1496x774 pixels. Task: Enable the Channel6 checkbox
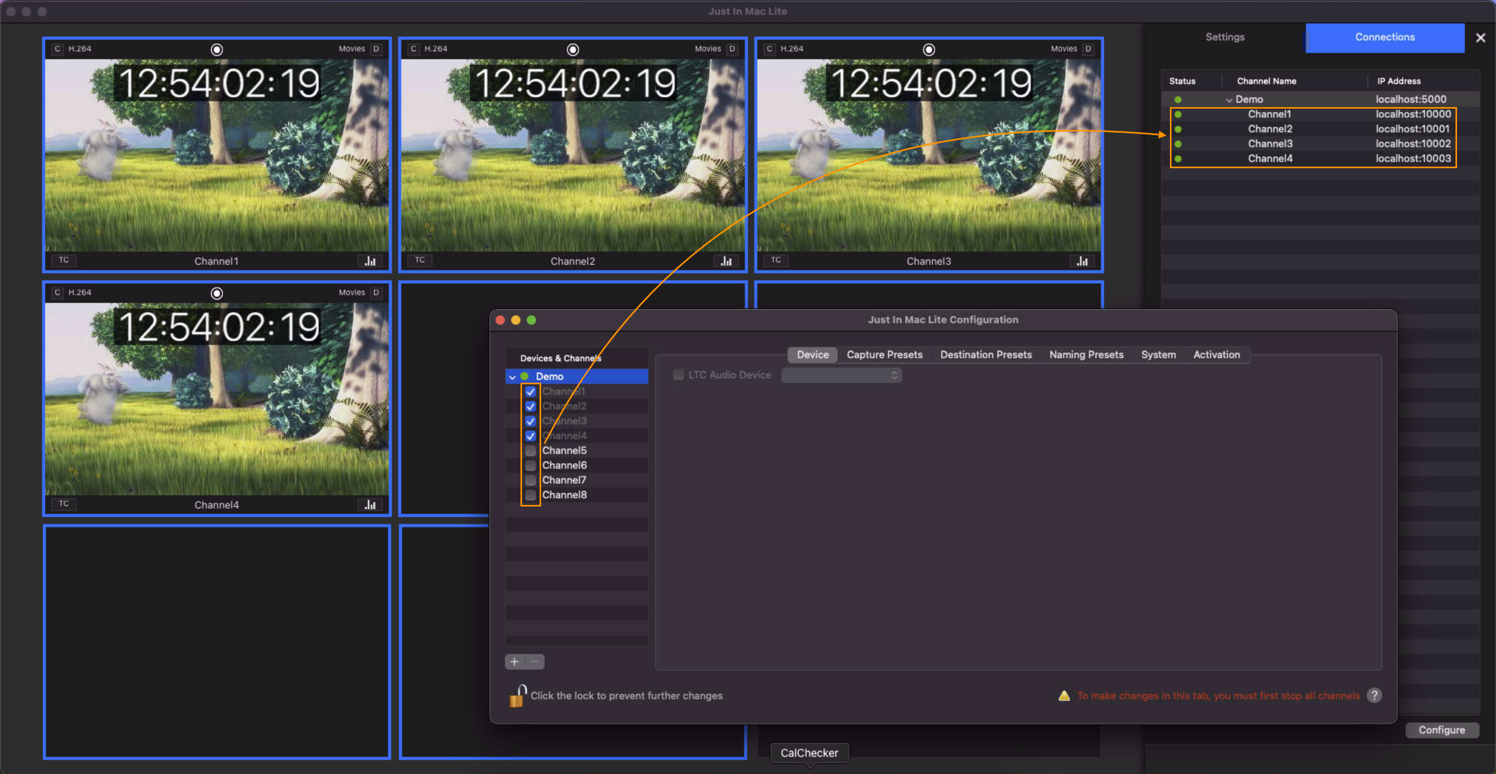click(x=530, y=465)
